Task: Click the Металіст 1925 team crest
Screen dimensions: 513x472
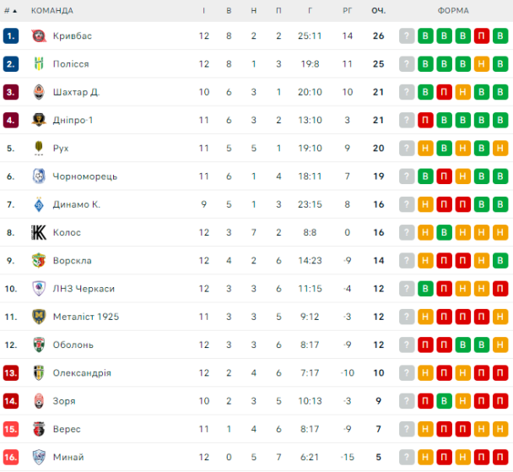Action: coord(38,317)
